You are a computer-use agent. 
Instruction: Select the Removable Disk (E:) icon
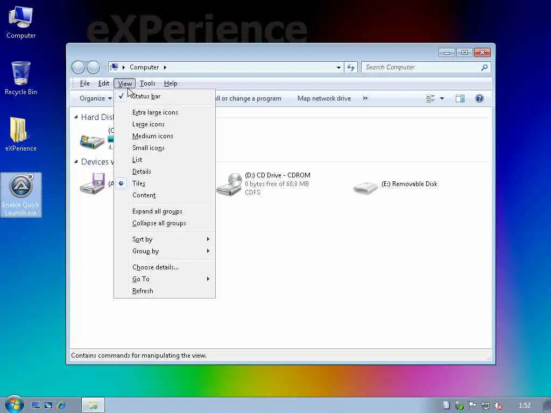[365, 187]
